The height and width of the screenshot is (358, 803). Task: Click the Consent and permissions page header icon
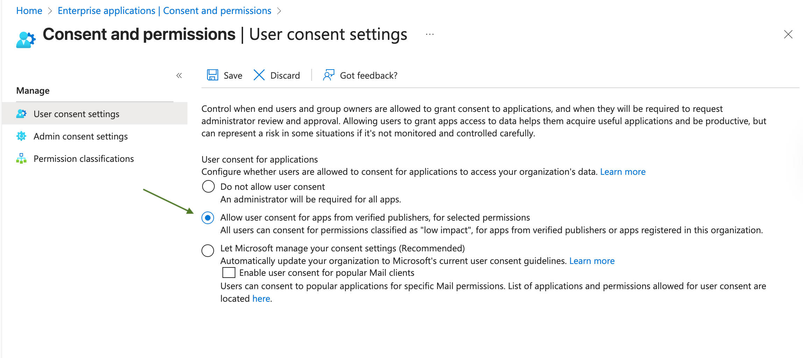pos(25,38)
